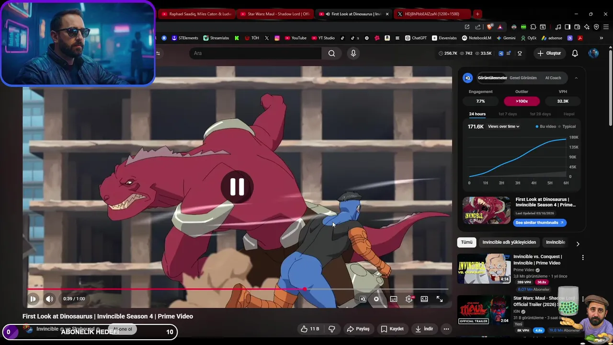Click the Paylaş share button

click(358, 329)
